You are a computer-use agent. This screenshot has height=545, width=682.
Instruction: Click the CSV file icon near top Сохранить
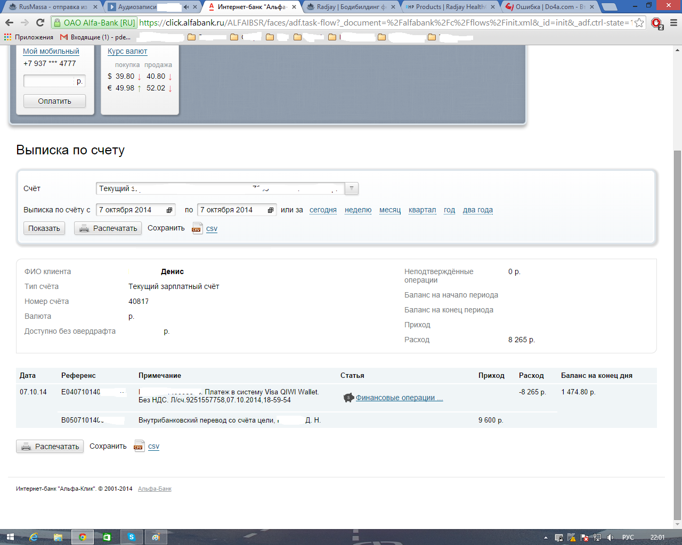click(x=197, y=229)
